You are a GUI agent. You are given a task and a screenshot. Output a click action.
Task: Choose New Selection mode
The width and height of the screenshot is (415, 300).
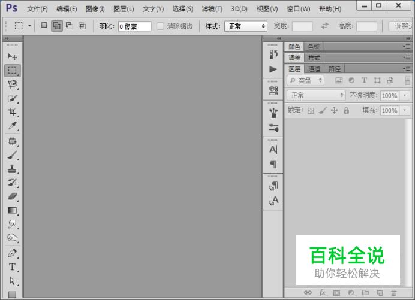pos(44,25)
